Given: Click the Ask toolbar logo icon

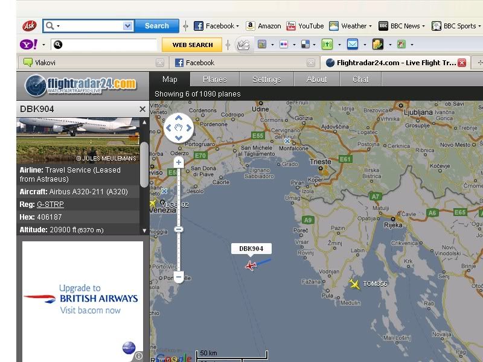Looking at the screenshot, I should (x=30, y=26).
